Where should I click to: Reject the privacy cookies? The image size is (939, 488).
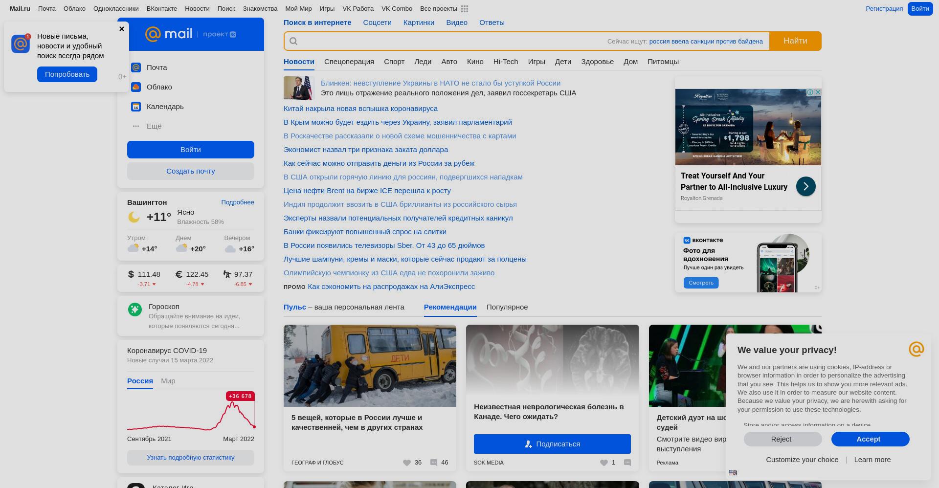783,439
